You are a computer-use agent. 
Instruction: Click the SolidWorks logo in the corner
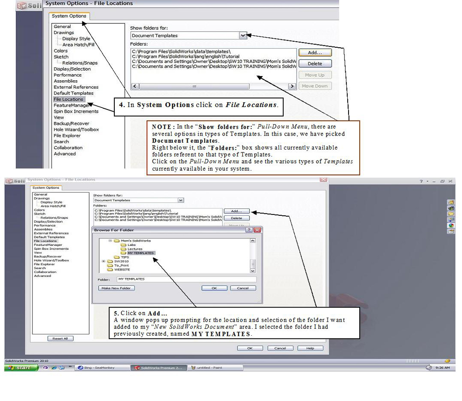pyautogui.click(x=9, y=180)
